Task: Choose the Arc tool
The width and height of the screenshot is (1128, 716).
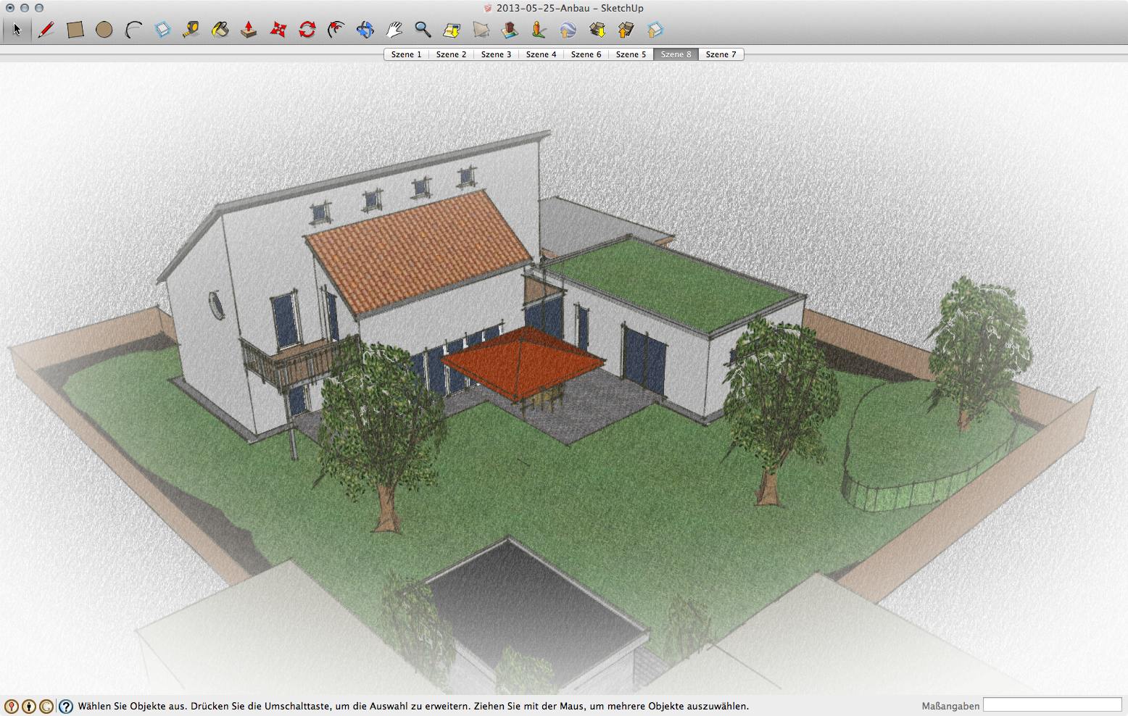Action: coord(133,30)
